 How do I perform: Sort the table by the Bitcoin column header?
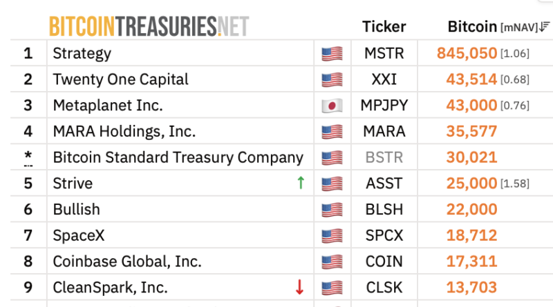pos(472,27)
